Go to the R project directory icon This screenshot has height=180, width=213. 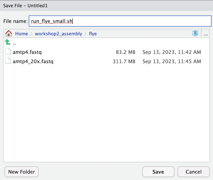[195, 33]
